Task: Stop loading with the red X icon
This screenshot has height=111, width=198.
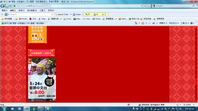Action: pyautogui.click(x=149, y=6)
